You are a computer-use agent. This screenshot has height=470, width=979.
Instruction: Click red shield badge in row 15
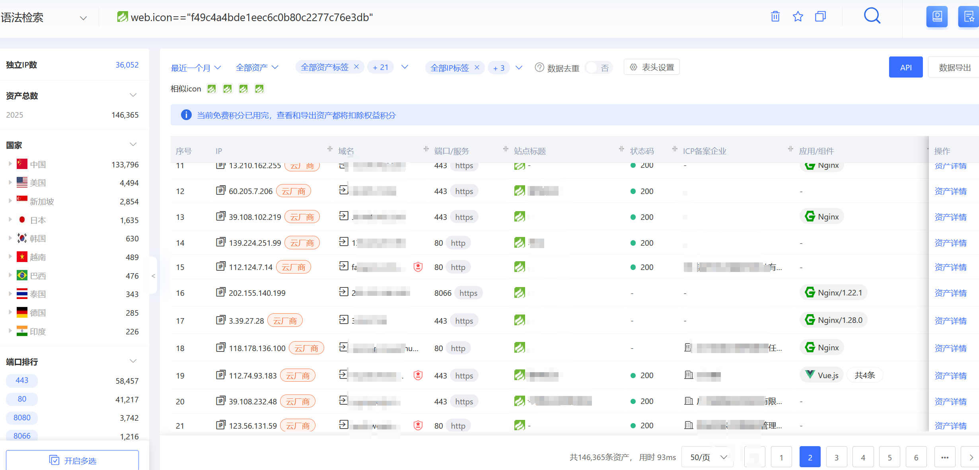[418, 267]
